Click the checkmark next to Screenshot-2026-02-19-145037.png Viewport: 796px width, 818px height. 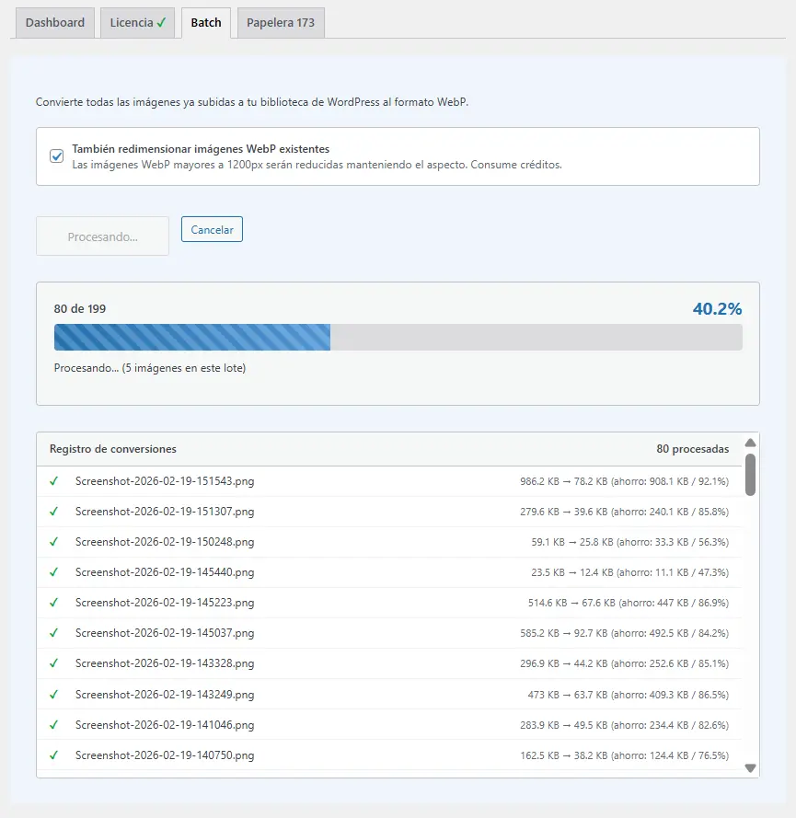pyautogui.click(x=53, y=633)
